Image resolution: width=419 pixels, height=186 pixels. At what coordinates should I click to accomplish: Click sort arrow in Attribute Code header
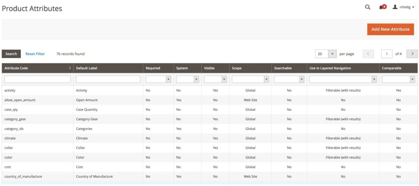pos(70,68)
